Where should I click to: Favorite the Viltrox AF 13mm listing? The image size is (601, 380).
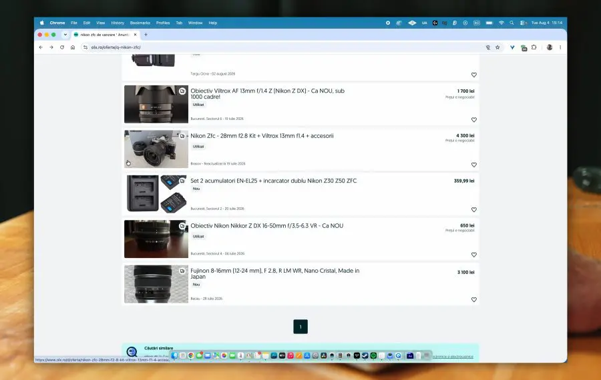click(474, 120)
